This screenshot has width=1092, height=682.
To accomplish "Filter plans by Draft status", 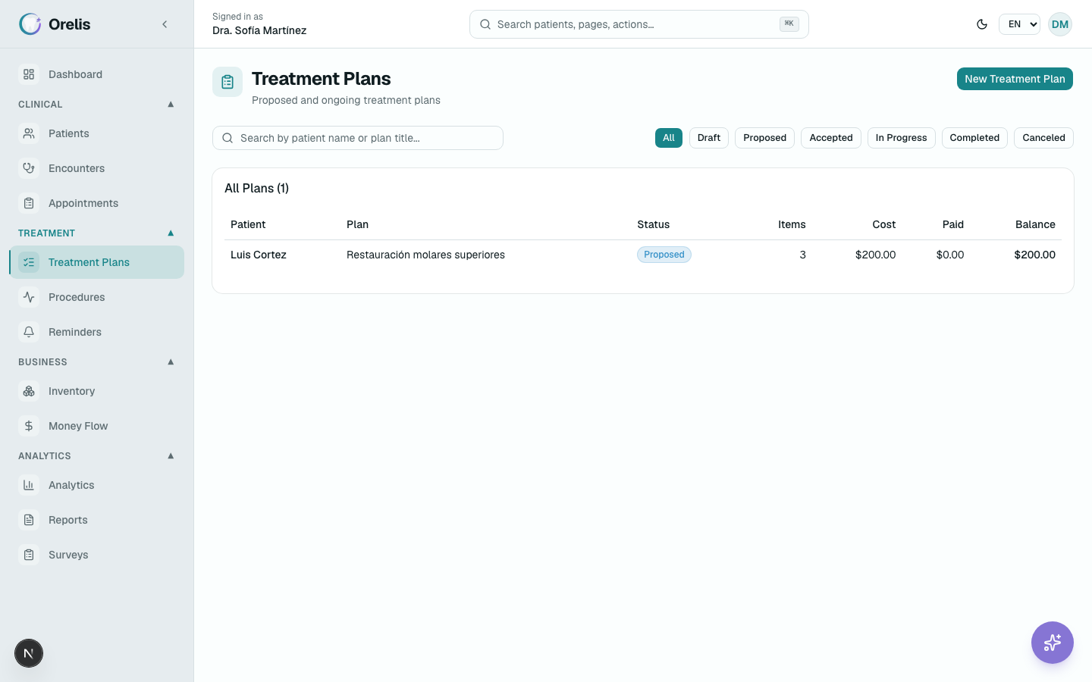I will [709, 138].
